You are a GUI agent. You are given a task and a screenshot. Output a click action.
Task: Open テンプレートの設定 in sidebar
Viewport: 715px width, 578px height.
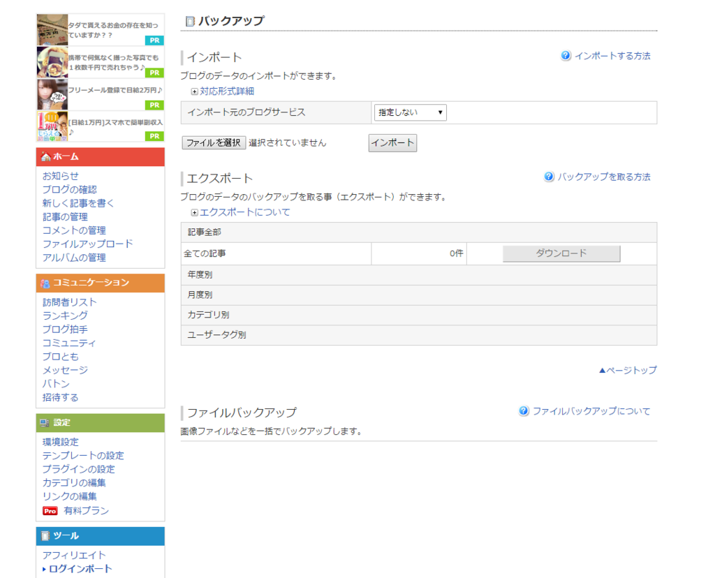83,456
